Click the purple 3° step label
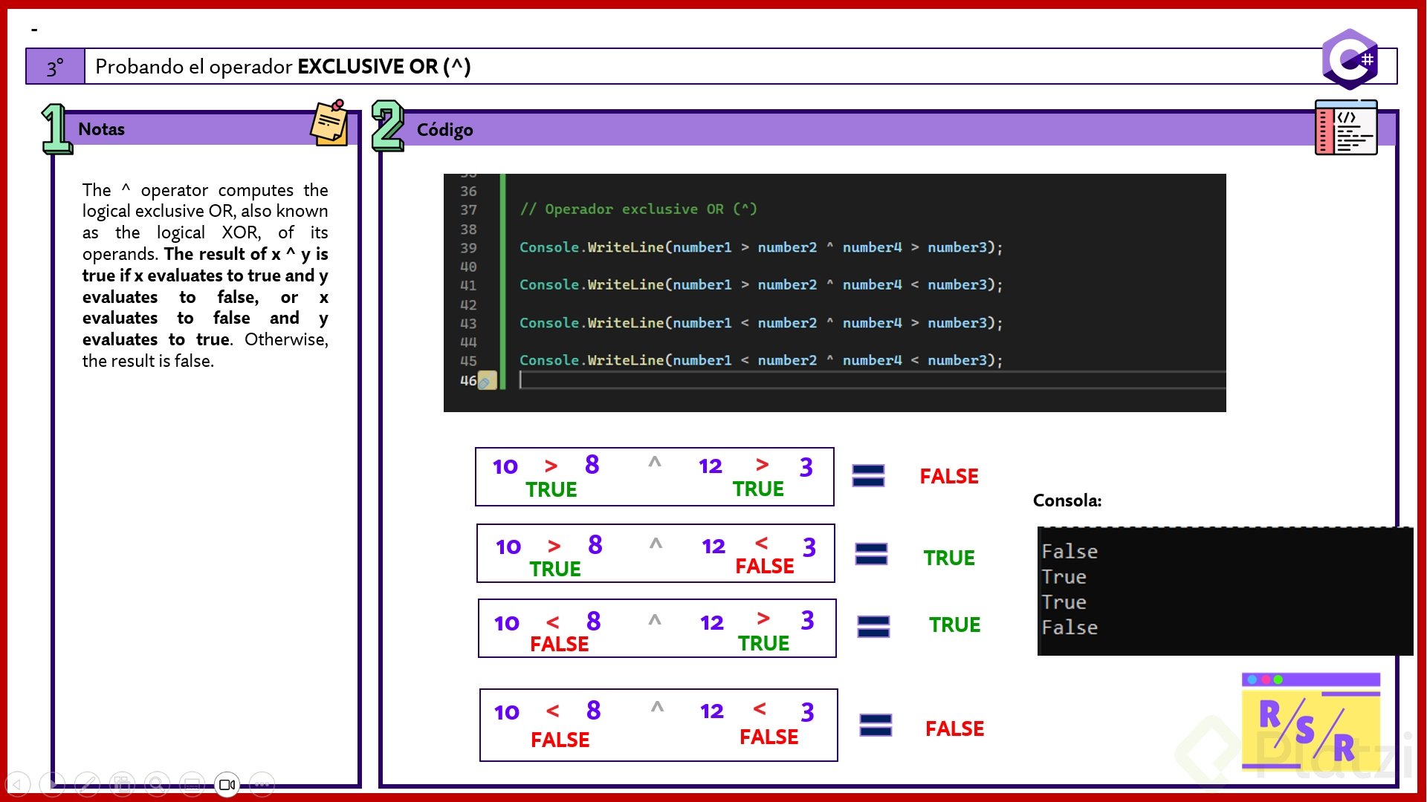The image size is (1427, 802). click(56, 67)
